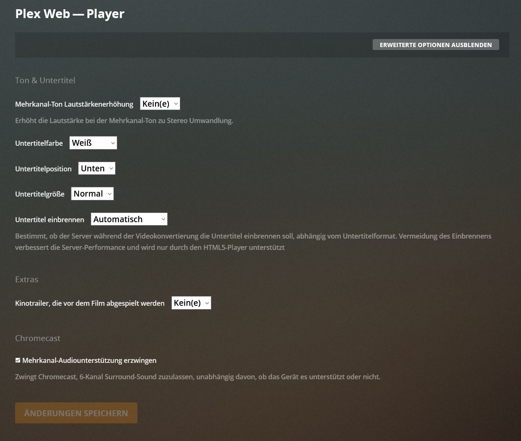The height and width of the screenshot is (441, 521).
Task: Click the Untertitelfarbe label
Action: [x=39, y=143]
